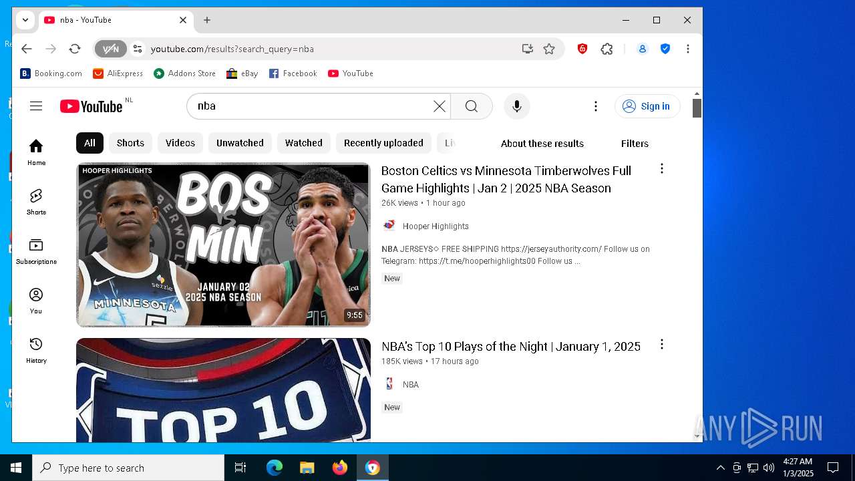Open eBay bookmark
The image size is (855, 481).
point(242,73)
